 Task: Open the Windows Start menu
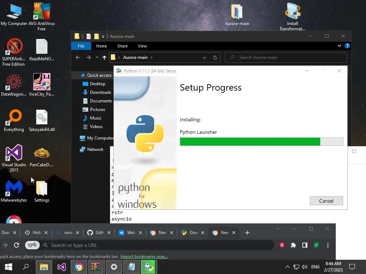point(9,267)
